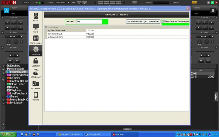Image resolution: width=219 pixels, height=137 pixels.
Task: Open the Aufnahme recording section
Action: click(36, 85)
